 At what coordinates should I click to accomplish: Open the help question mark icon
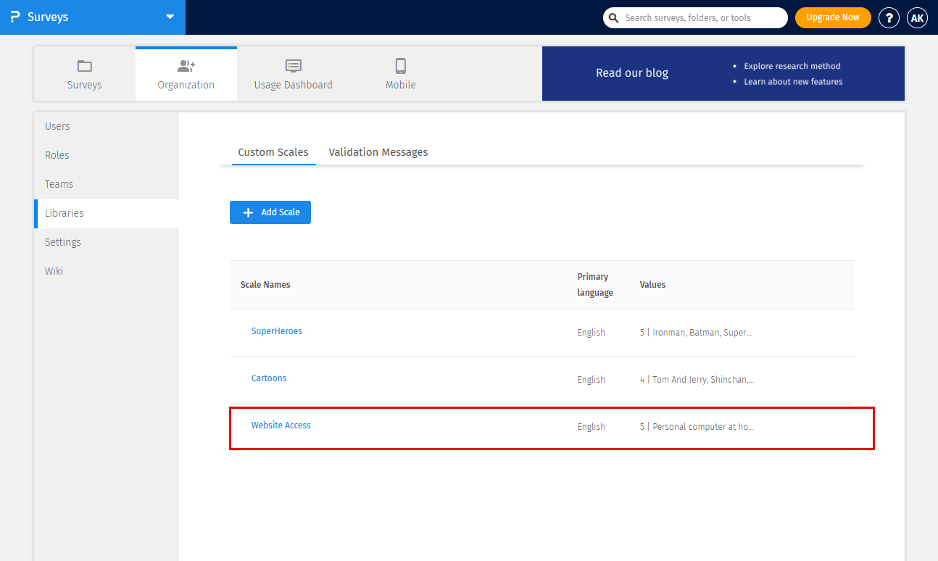pos(889,17)
